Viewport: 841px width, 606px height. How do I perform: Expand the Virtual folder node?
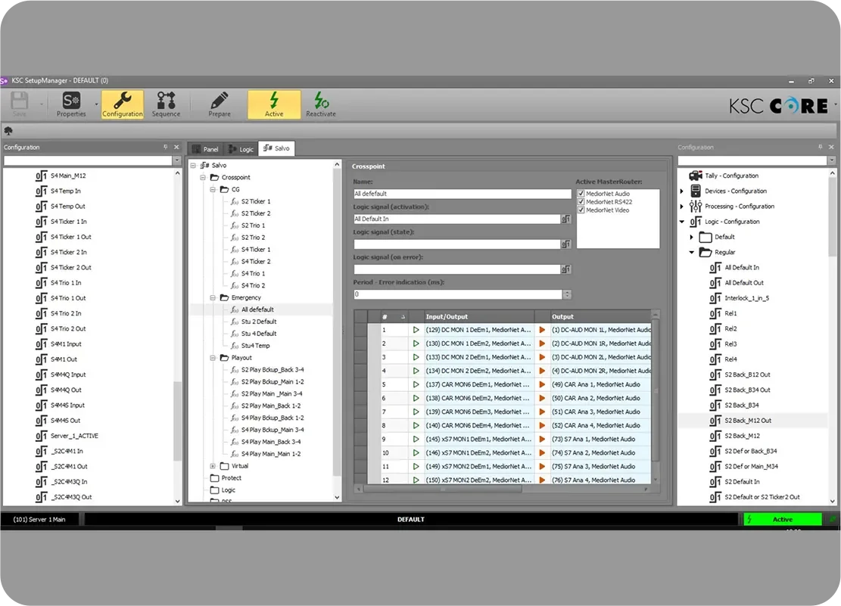point(213,466)
